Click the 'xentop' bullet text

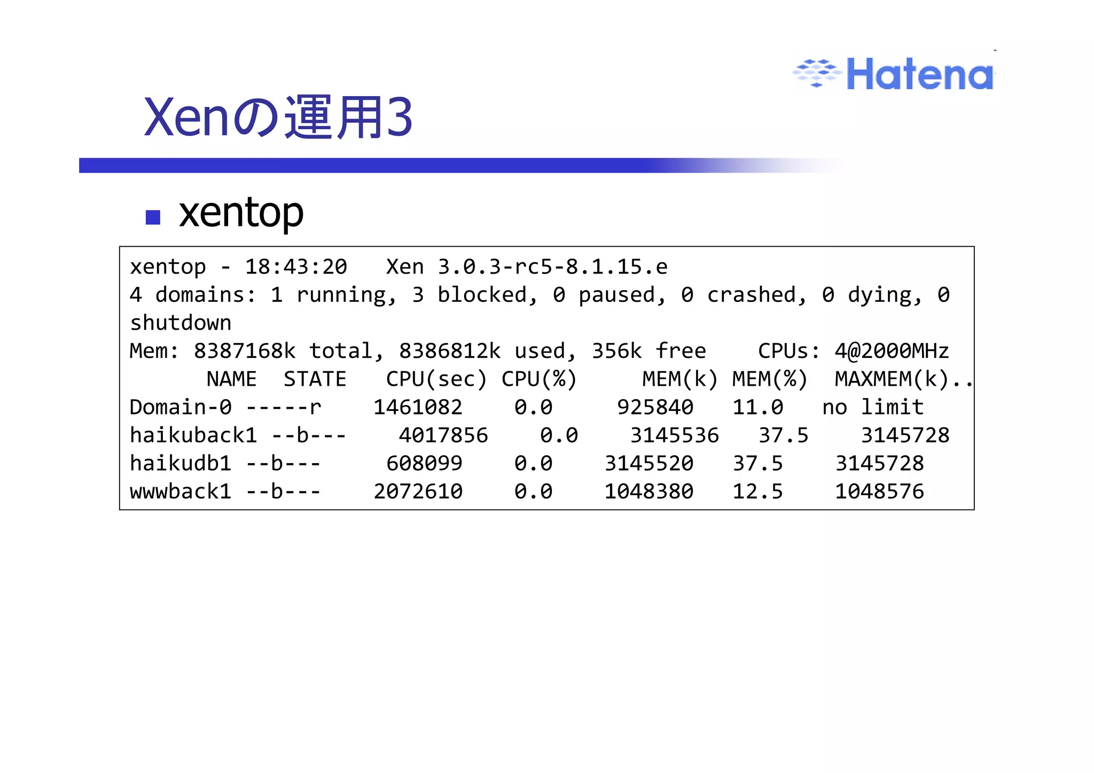tap(241, 213)
